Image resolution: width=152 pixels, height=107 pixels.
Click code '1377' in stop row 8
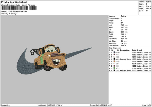[x=134, y=68]
